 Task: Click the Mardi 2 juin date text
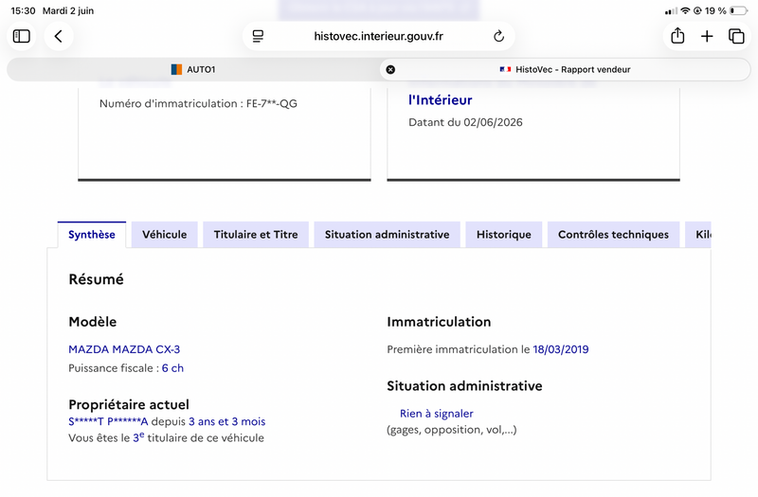(68, 10)
